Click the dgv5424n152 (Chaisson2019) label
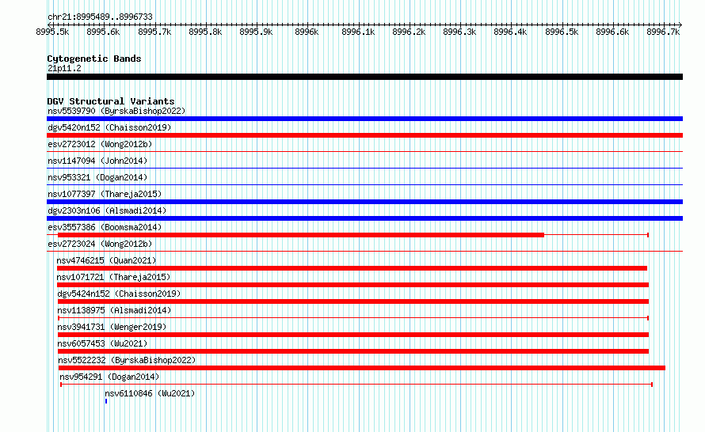Image resolution: width=705 pixels, height=432 pixels. [119, 294]
